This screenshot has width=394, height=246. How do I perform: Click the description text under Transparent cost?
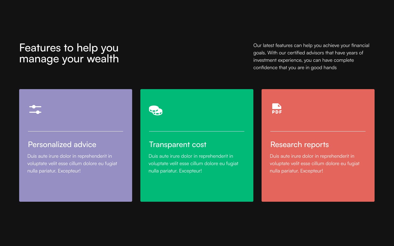(193, 163)
